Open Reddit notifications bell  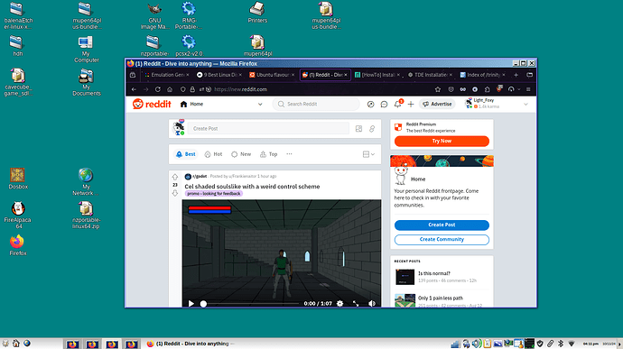click(x=397, y=104)
